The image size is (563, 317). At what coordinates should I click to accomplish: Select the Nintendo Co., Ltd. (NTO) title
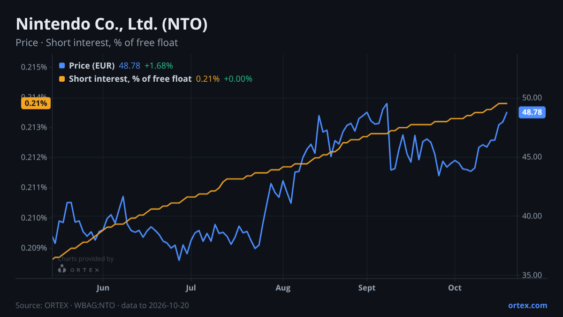(112, 24)
